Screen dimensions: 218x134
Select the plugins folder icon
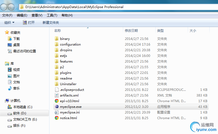pyautogui.click(x=56, y=73)
